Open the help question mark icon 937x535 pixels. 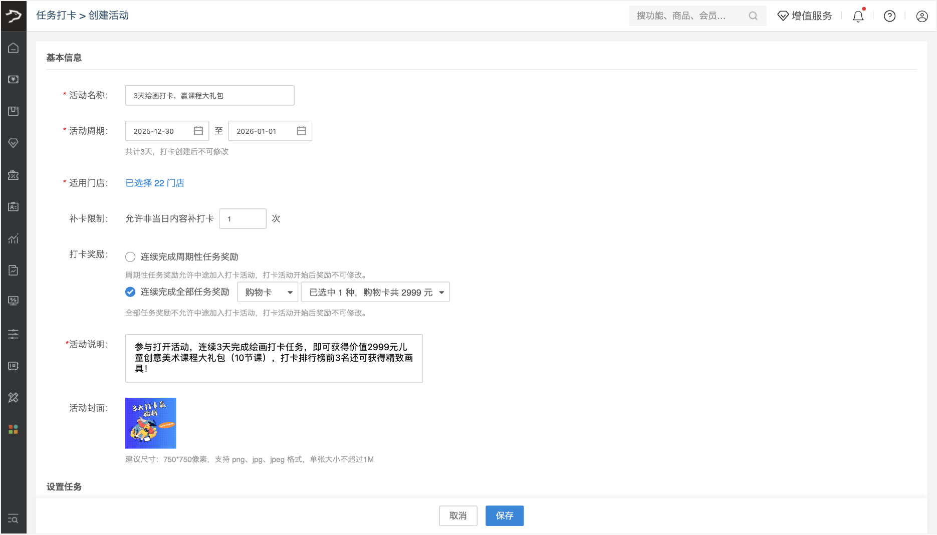pos(889,16)
